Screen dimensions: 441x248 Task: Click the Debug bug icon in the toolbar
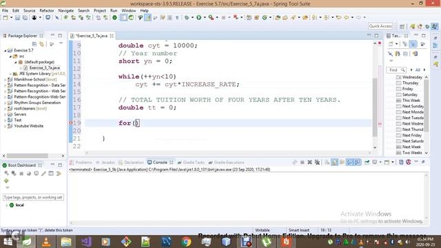[187, 18]
